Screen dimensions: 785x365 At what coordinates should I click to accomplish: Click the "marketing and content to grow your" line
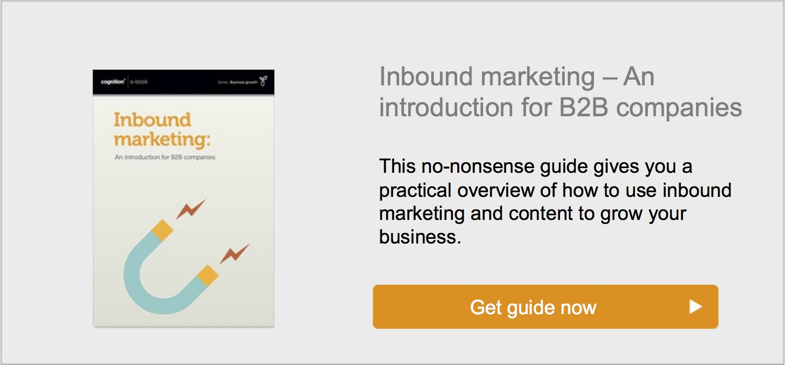(x=532, y=214)
